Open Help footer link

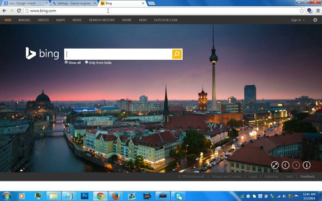289,176
